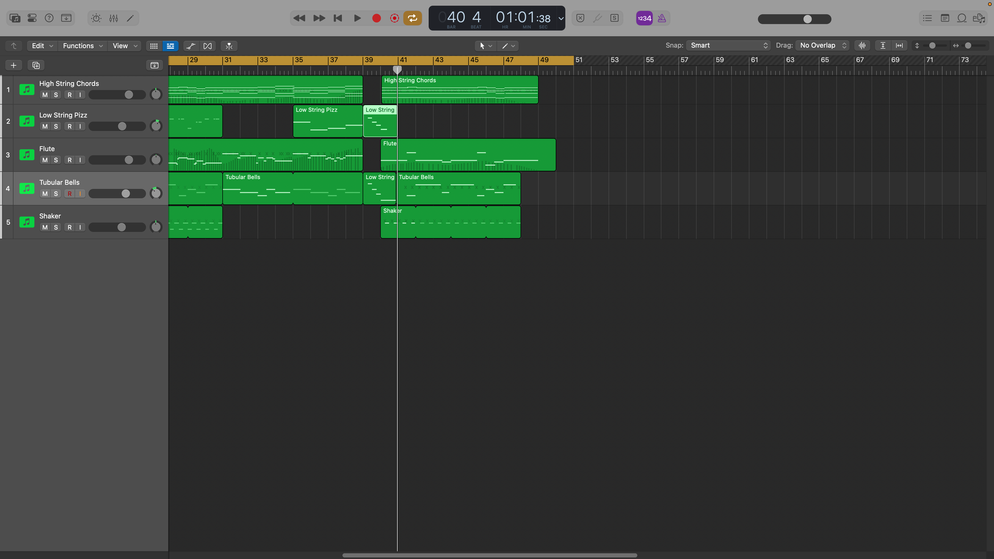994x559 pixels.
Task: Open the Snap Smart dropdown
Action: pyautogui.click(x=728, y=46)
